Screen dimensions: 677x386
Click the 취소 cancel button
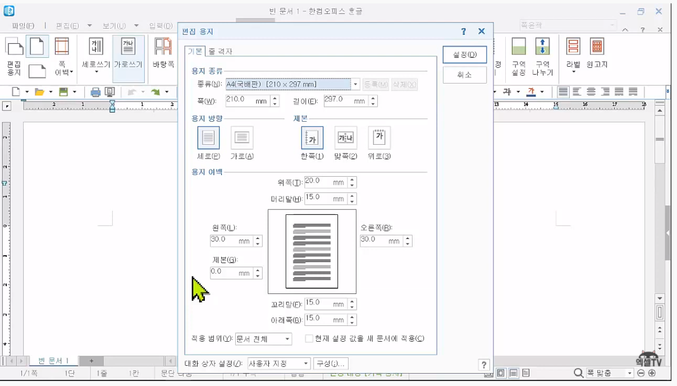(464, 75)
